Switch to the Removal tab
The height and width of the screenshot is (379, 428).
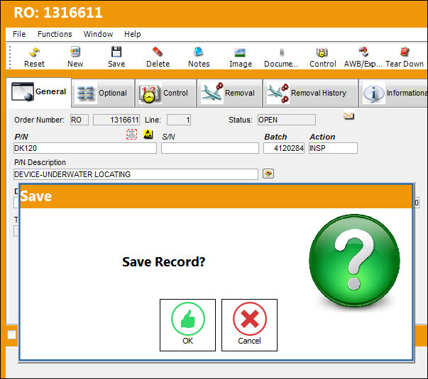coord(229,94)
